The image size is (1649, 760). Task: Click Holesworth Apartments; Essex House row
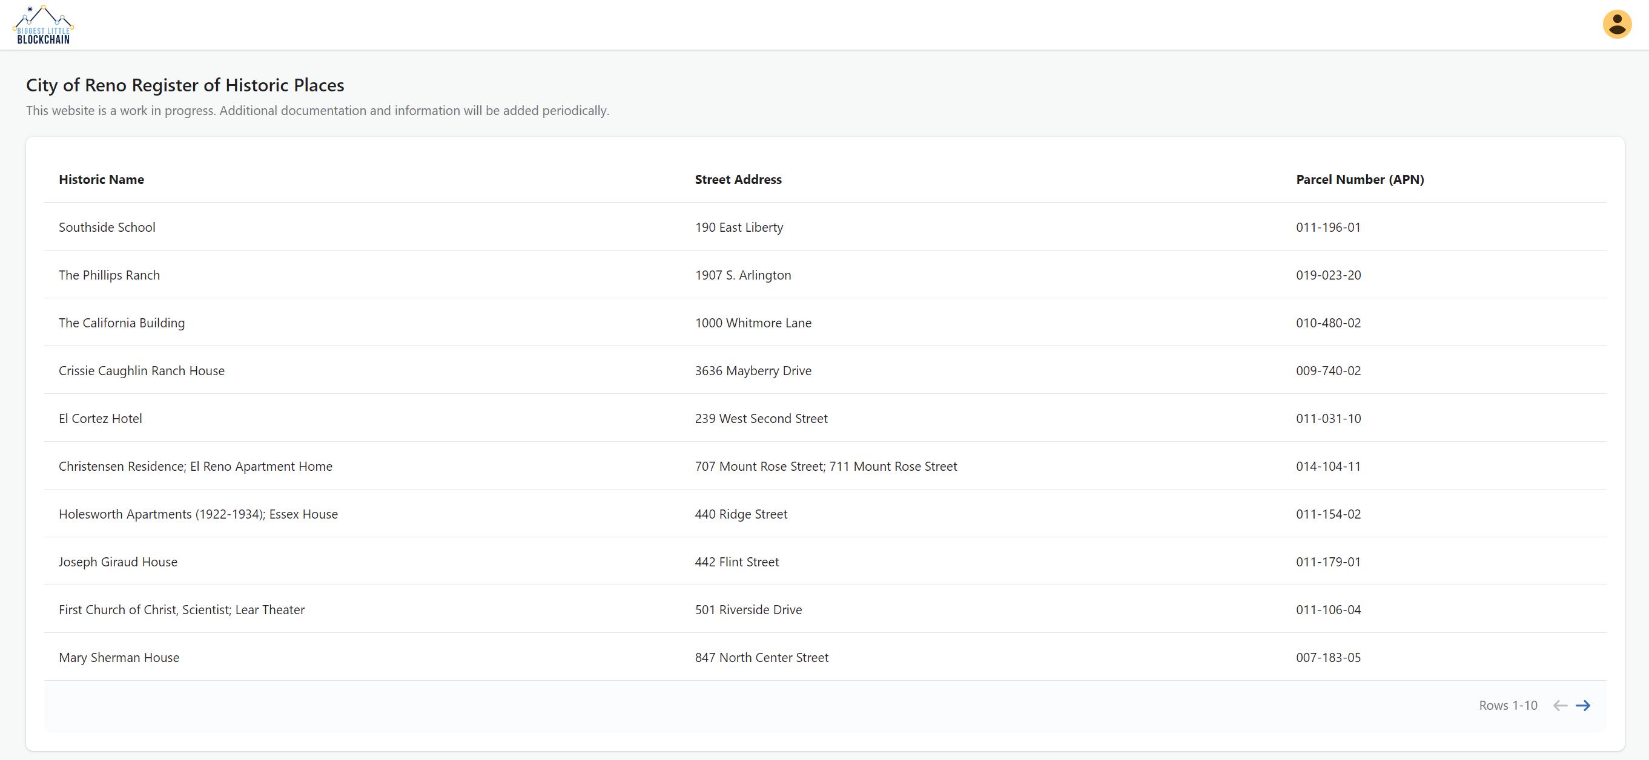pyautogui.click(x=198, y=514)
